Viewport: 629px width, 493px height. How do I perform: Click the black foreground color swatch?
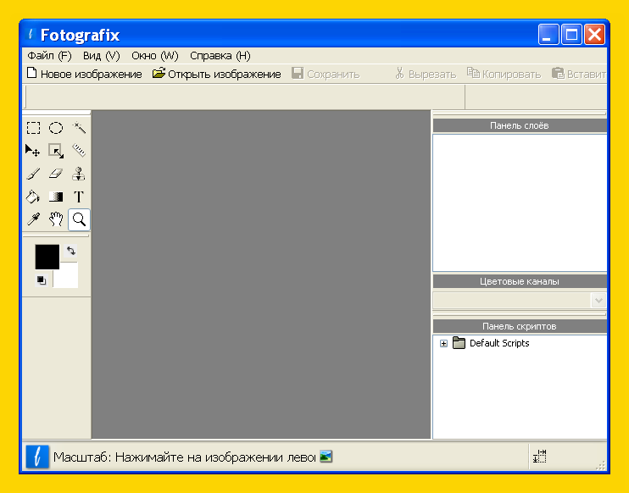point(47,257)
